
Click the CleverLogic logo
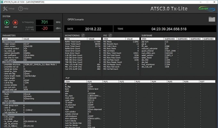point(207,9)
